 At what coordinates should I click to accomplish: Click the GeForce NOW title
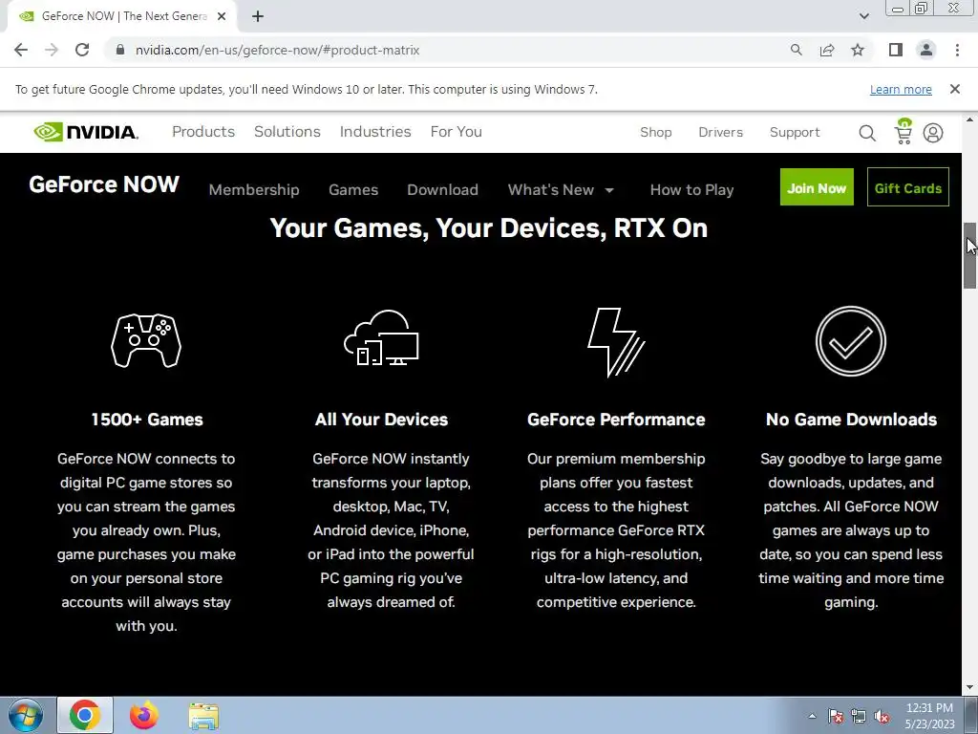click(104, 184)
